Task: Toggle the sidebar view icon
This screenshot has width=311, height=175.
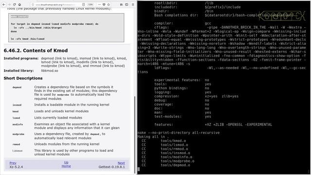Action: point(126,4)
